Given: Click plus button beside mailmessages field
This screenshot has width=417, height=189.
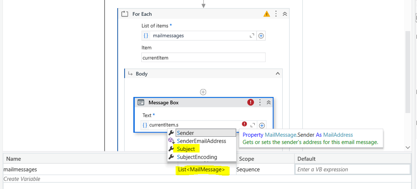Looking at the screenshot, I should coord(261,36).
